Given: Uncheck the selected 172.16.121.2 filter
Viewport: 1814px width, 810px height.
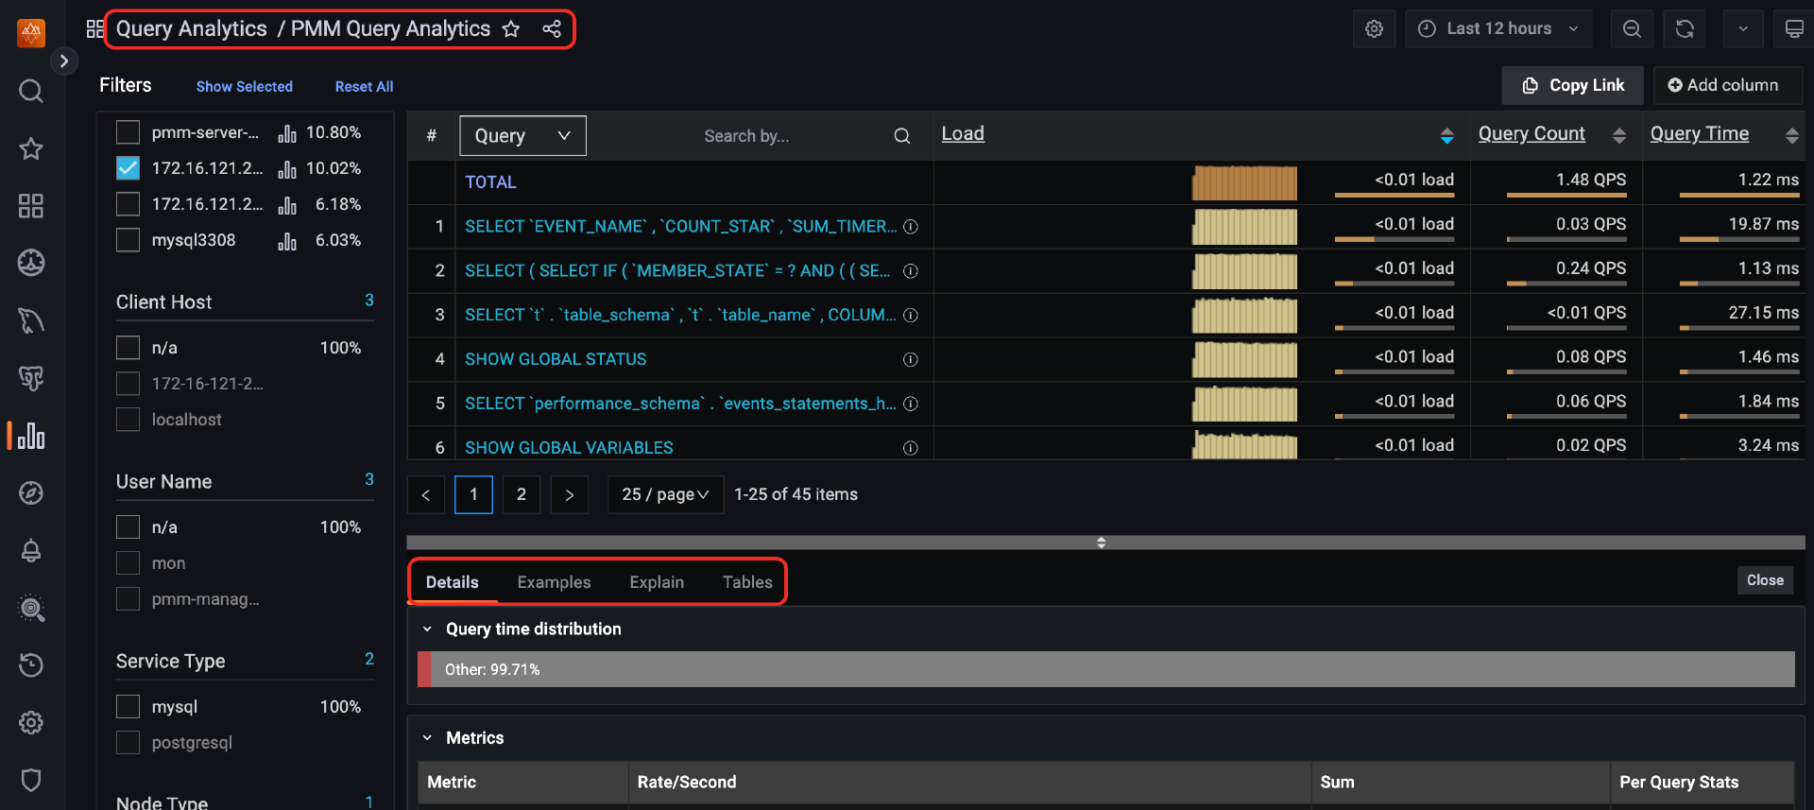Looking at the screenshot, I should tap(128, 168).
